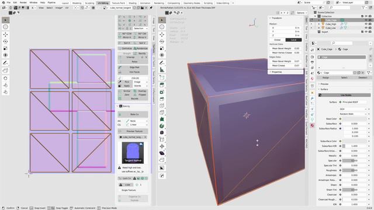Open the Random Walk subsurface dropdown

point(352,114)
